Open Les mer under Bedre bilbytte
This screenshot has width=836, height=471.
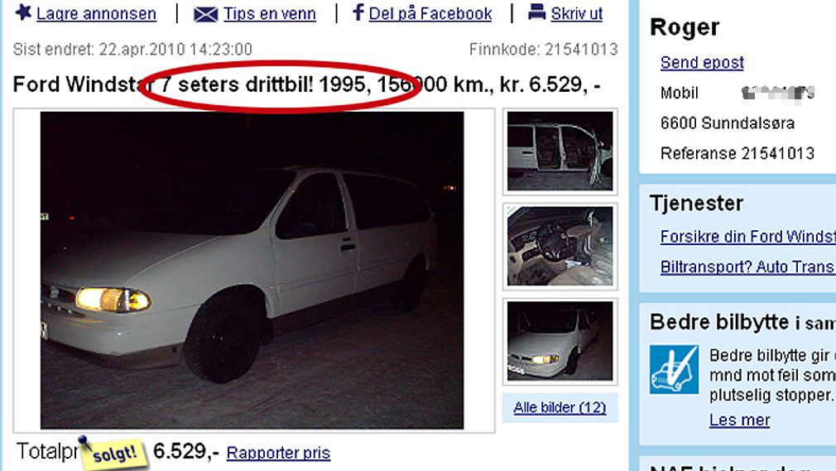(x=739, y=420)
